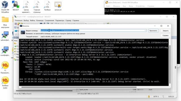Click into the Введите команду input field

point(93,30)
